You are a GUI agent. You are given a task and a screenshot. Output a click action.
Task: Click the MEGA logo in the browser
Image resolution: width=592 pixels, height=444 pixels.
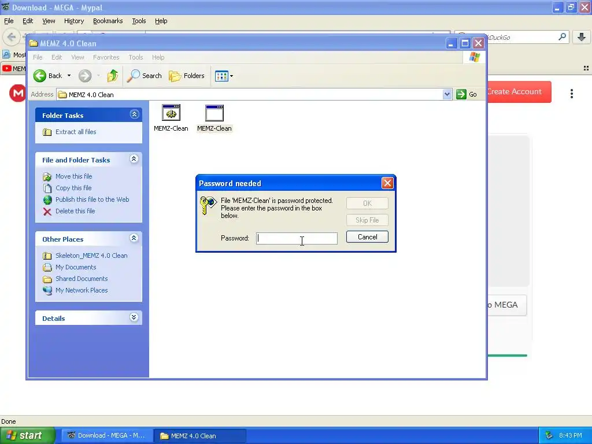click(x=17, y=93)
